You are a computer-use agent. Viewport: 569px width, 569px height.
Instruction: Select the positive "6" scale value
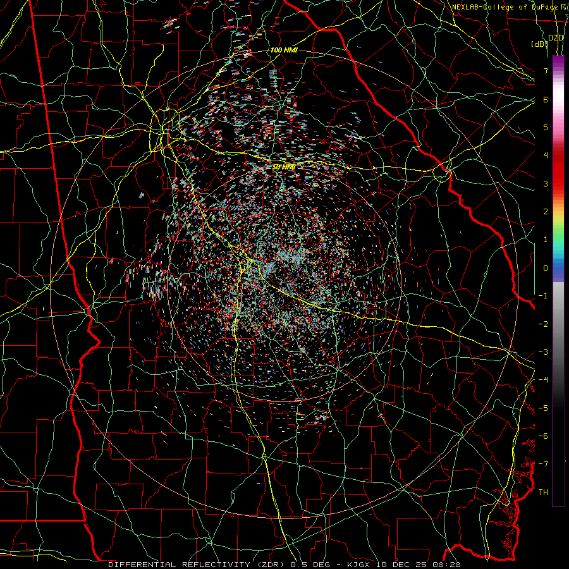coord(546,99)
